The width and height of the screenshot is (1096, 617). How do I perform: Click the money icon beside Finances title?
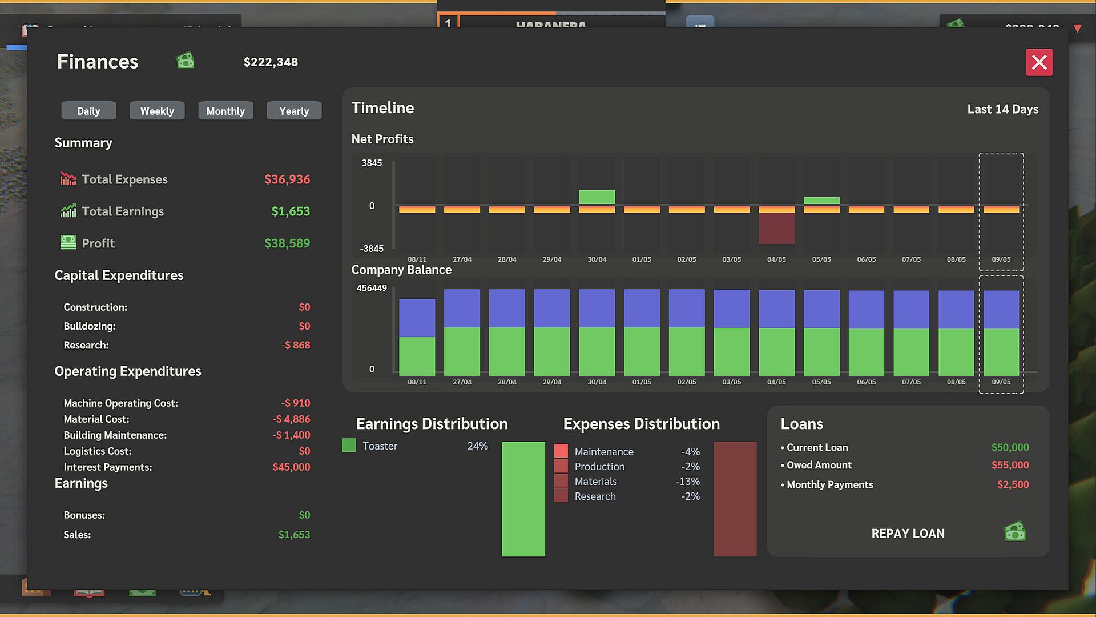click(186, 61)
